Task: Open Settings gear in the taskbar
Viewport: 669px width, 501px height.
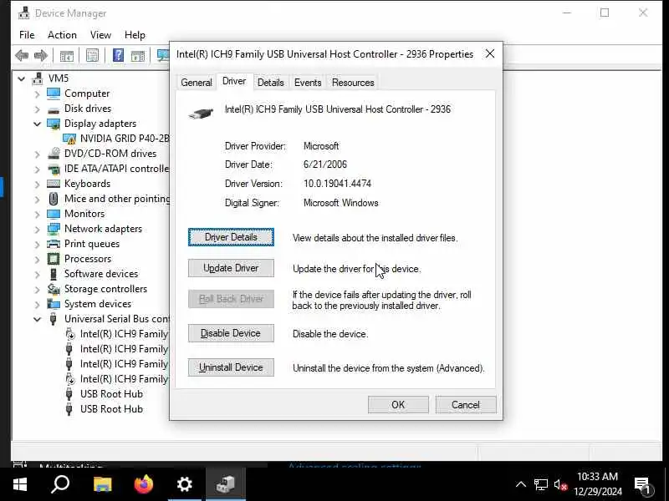Action: [x=184, y=484]
